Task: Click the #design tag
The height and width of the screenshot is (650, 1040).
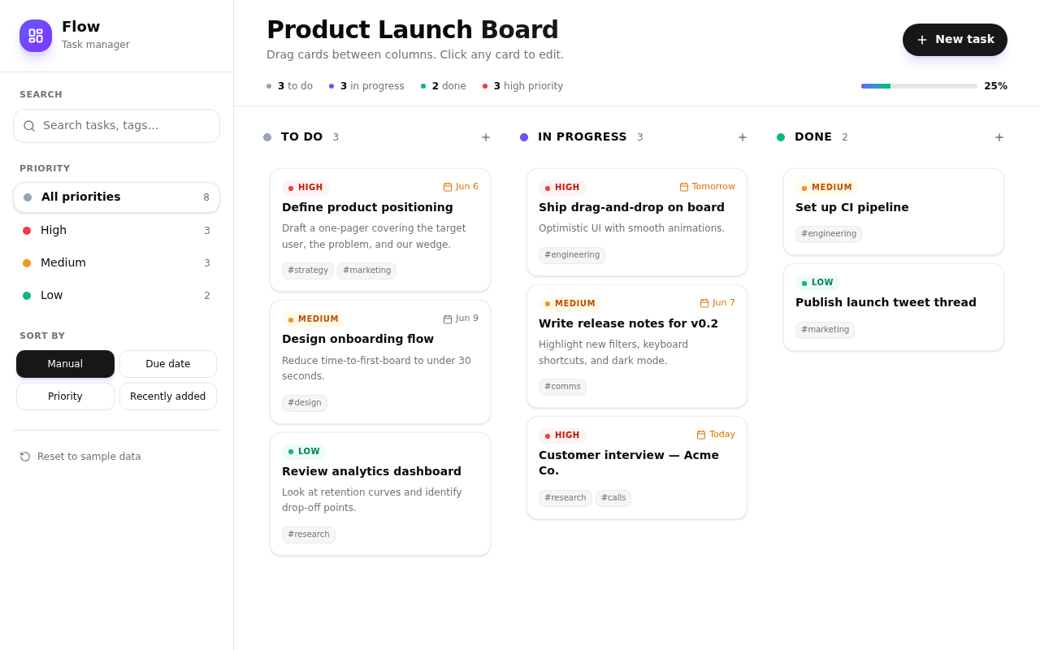Action: click(305, 403)
